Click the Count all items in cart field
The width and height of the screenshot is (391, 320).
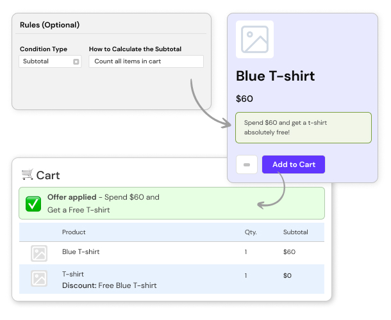point(146,61)
